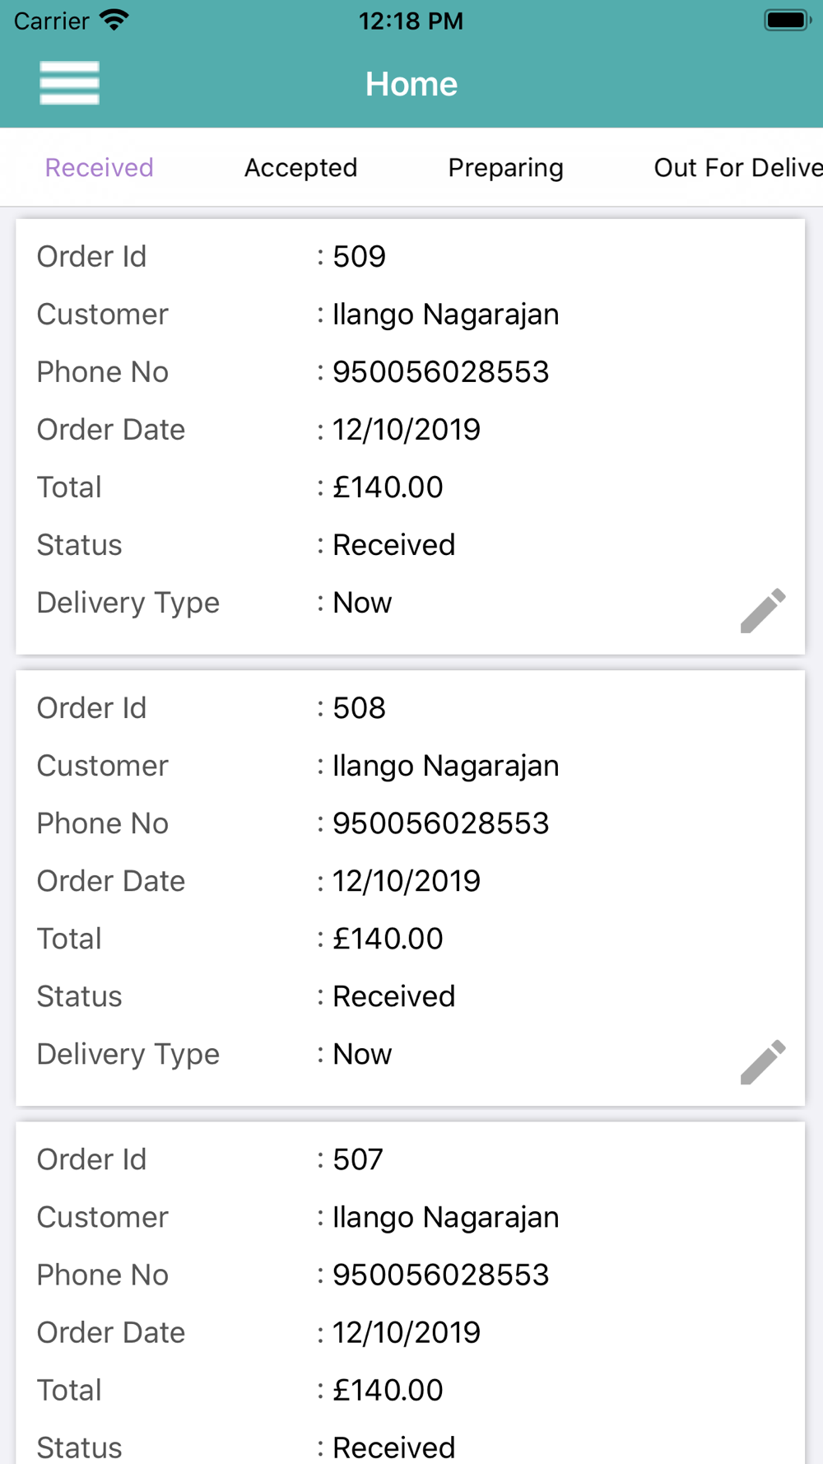Tap the edit pencil on order 508

tap(763, 1061)
